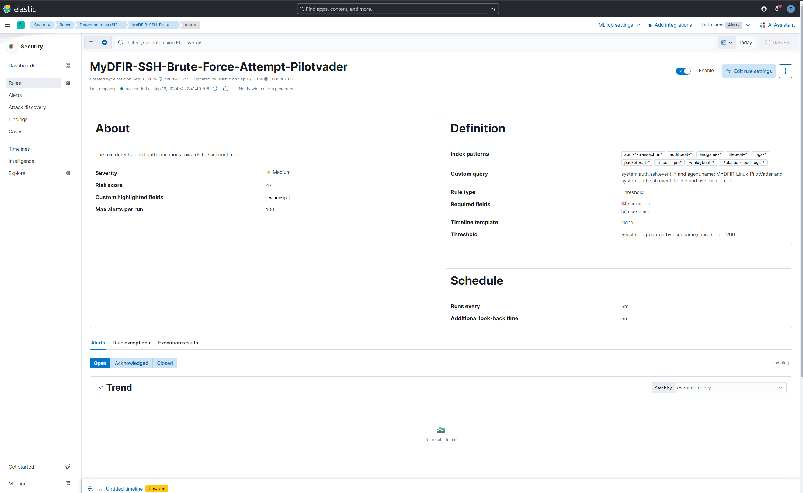Click the user avatar labeled E
The image size is (803, 493).
pyautogui.click(x=791, y=9)
